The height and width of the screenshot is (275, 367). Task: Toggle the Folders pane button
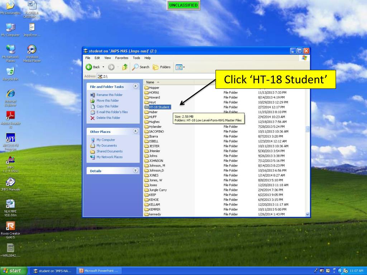pos(162,67)
